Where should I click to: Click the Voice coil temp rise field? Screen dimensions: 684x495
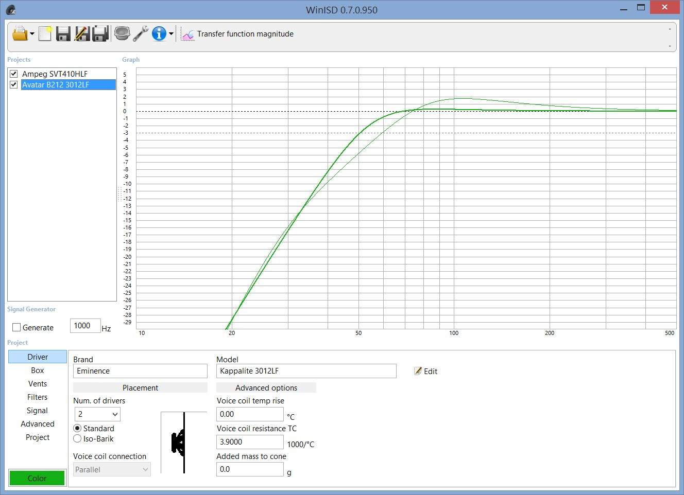250,414
